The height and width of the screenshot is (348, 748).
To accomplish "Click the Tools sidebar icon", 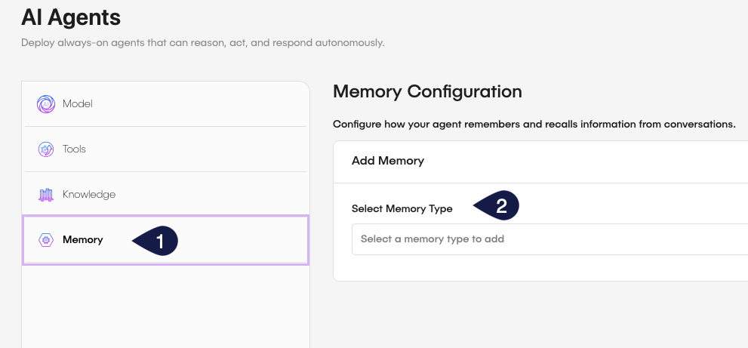I will click(x=46, y=149).
